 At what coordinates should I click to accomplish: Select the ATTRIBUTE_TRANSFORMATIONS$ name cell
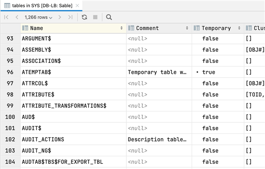pyautogui.click(x=73, y=106)
